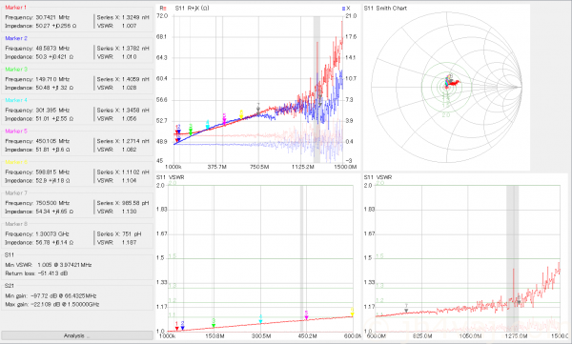
Task: Select the Marker 6 label
Action: [16, 162]
